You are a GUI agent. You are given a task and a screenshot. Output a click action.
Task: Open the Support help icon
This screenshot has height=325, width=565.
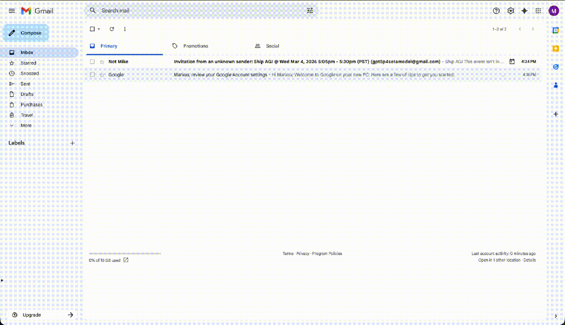496,11
